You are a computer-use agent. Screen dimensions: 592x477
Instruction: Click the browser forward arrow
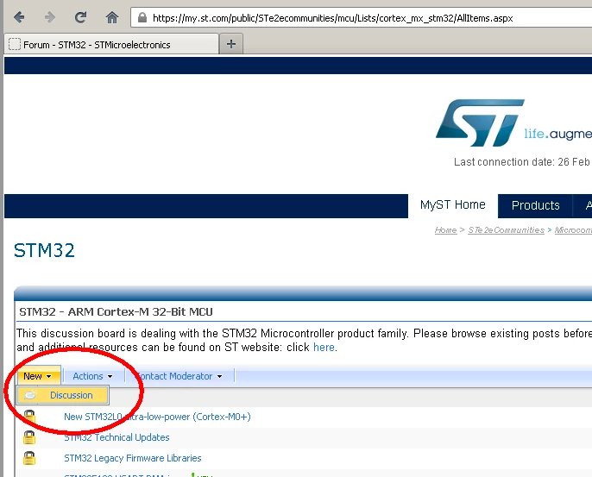click(x=50, y=17)
